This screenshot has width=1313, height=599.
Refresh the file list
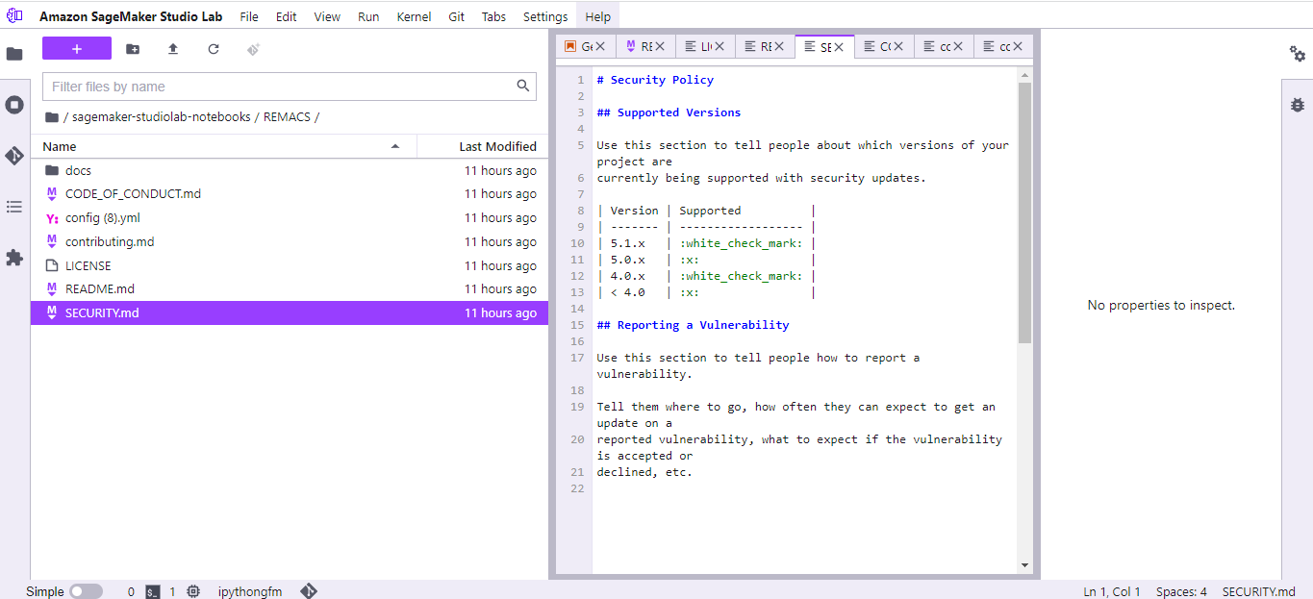pos(214,49)
